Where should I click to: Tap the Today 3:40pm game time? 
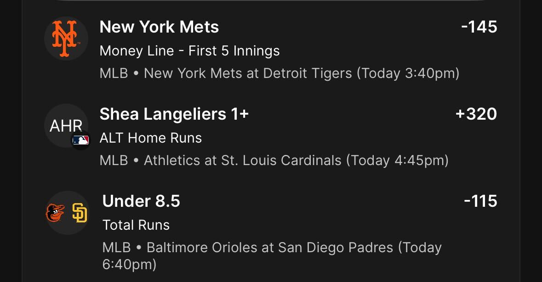(x=408, y=73)
